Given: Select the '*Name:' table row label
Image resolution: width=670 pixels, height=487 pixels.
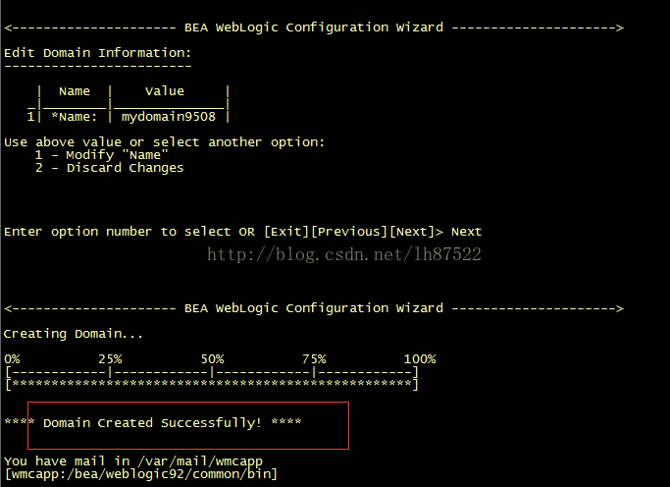Looking at the screenshot, I should (75, 117).
